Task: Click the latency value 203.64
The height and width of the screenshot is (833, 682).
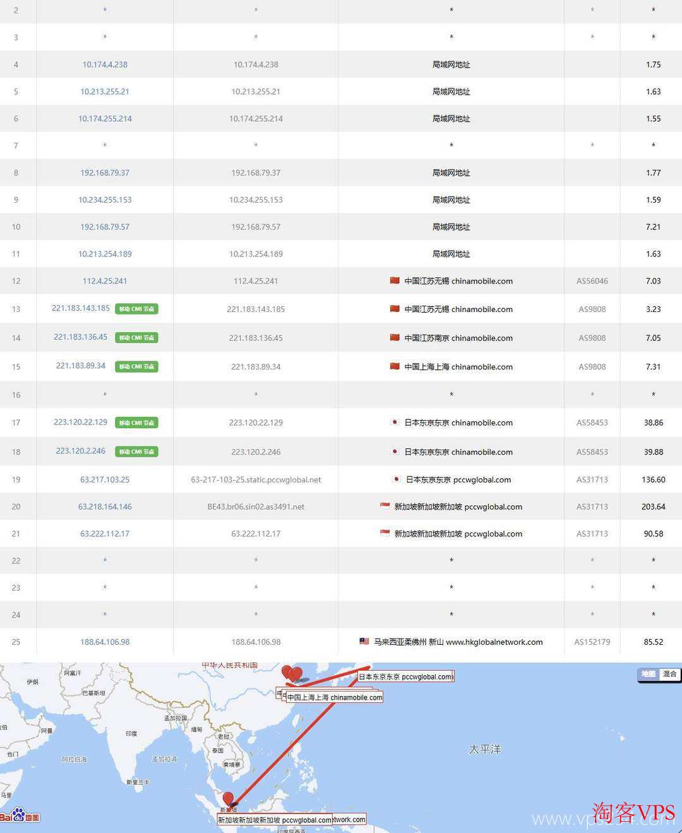Action: (654, 506)
